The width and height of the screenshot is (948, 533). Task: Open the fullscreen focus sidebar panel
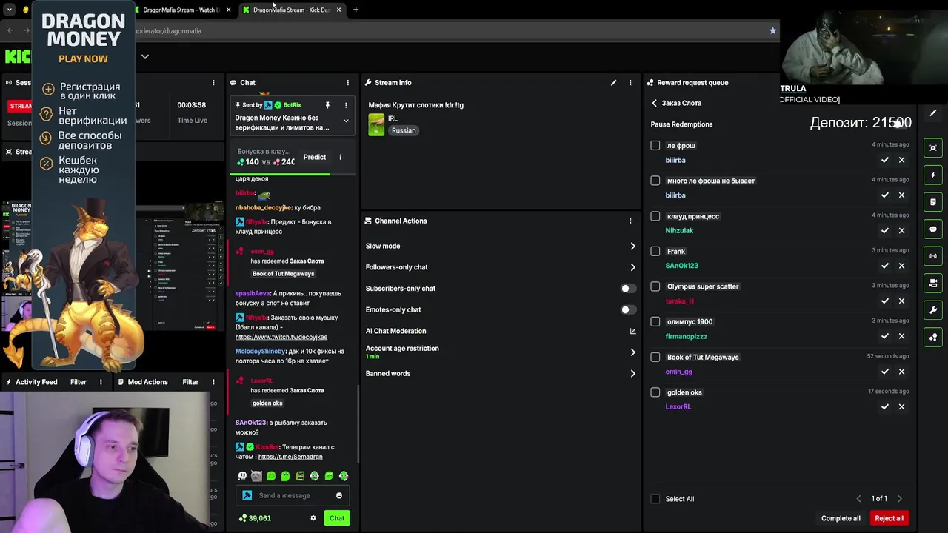coord(933,148)
